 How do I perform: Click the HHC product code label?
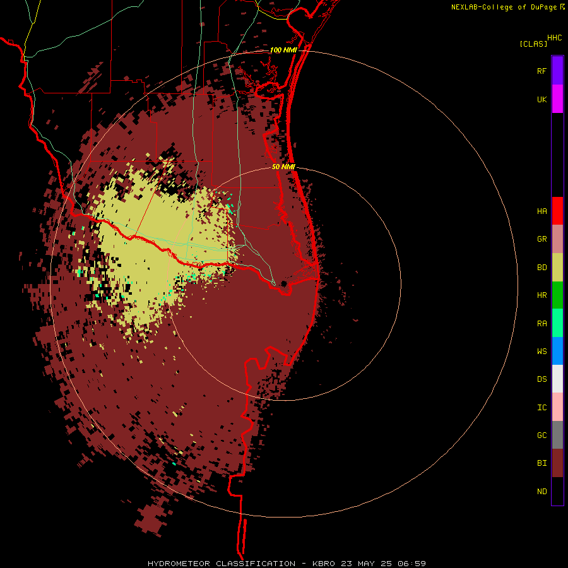tap(554, 38)
